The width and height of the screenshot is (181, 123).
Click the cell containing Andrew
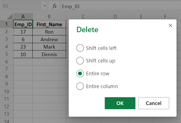pos(49,40)
